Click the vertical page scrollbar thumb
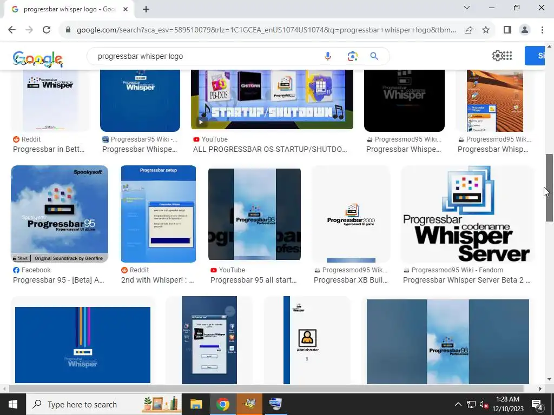The width and height of the screenshot is (554, 415). pyautogui.click(x=549, y=188)
